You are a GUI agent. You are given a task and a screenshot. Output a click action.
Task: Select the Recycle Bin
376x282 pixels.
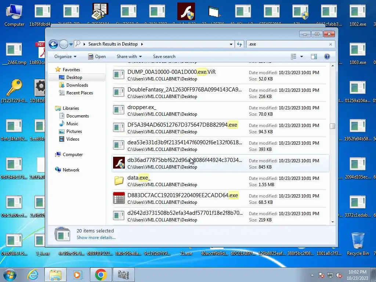[x=358, y=244]
